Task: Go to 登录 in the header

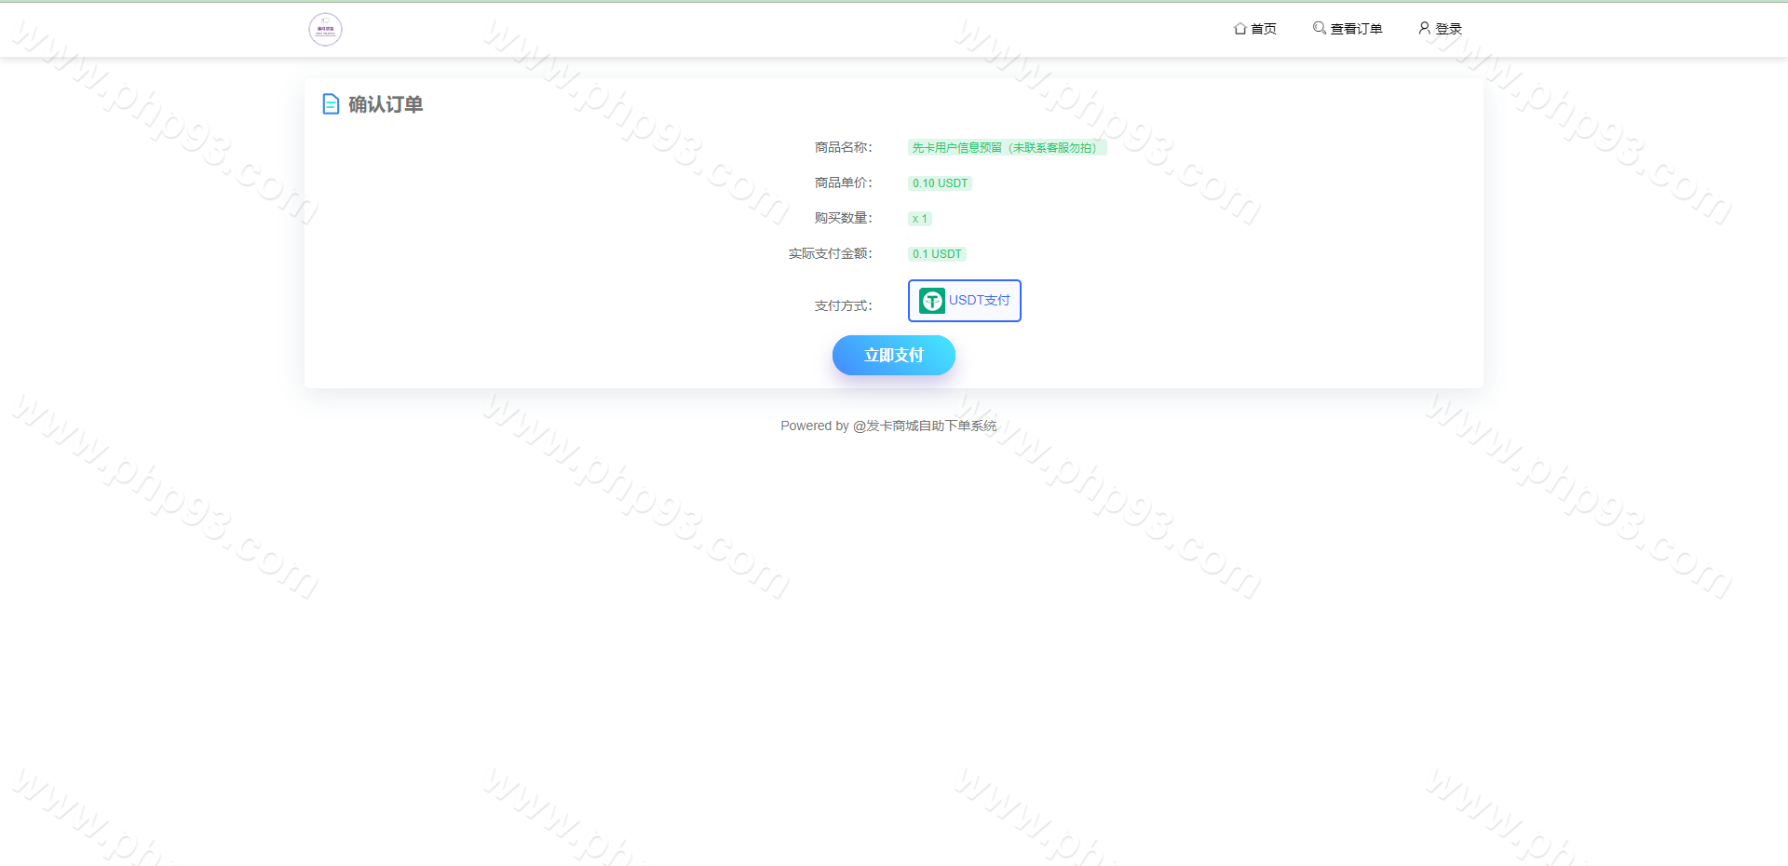Action: pos(1448,29)
